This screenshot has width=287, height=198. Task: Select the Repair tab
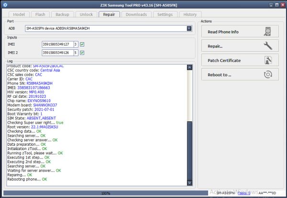tap(109, 14)
